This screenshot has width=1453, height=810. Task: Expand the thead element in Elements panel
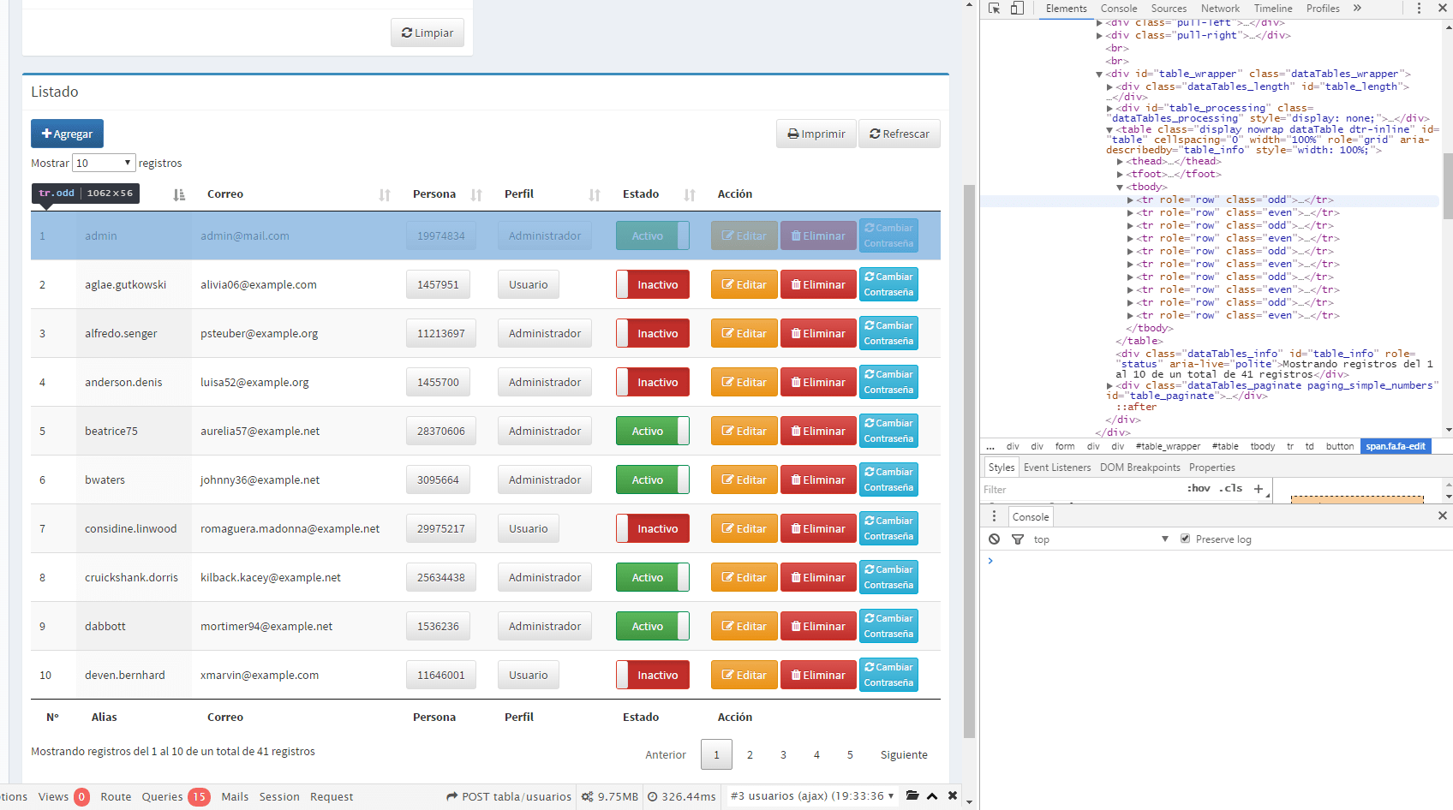pos(1121,161)
